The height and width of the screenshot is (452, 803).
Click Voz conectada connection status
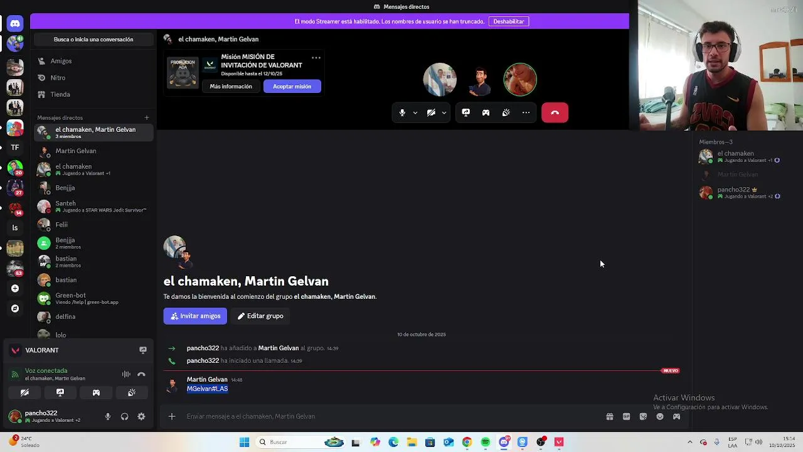coord(46,370)
